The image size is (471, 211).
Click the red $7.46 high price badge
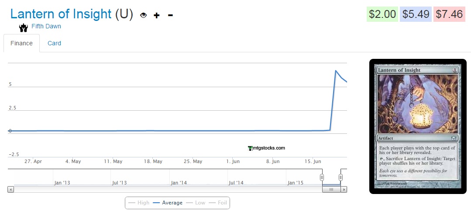coord(449,14)
